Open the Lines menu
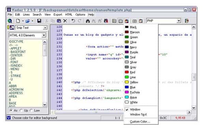This screenshot has height=140, width=205. [x=26, y=15]
